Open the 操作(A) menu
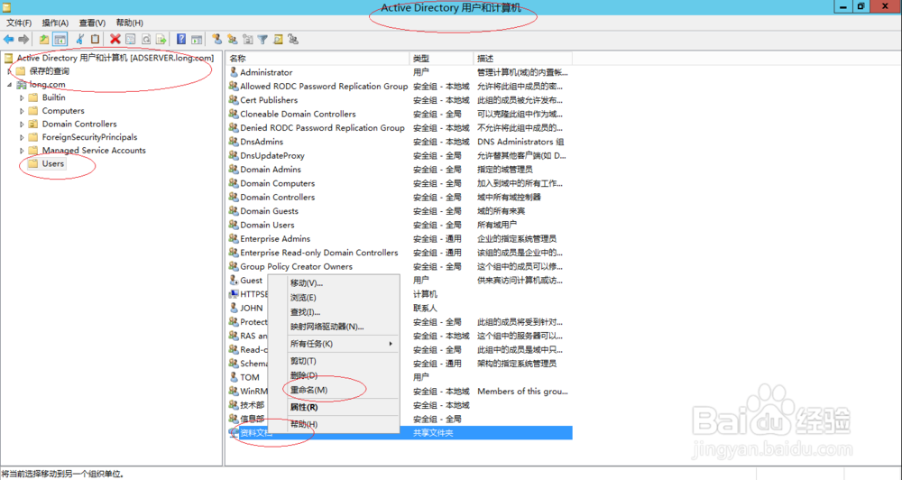 click(55, 23)
